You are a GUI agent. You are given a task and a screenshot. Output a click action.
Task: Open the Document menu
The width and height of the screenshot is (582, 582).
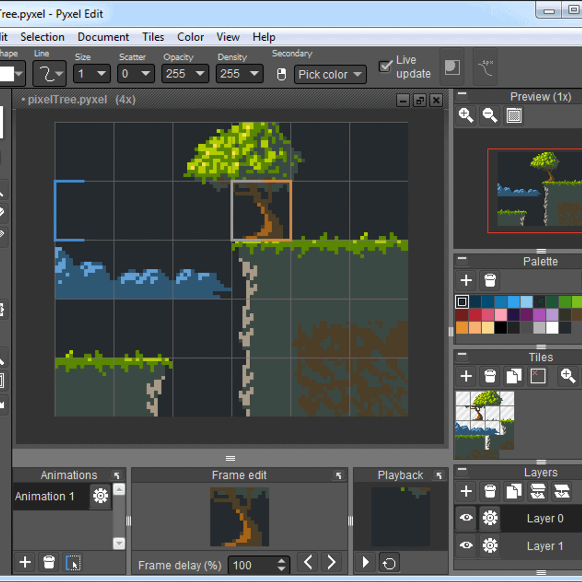pos(103,37)
